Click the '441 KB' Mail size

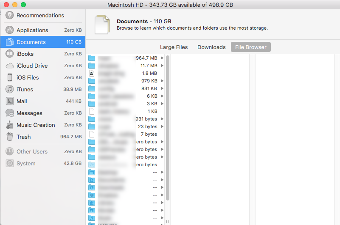point(74,101)
